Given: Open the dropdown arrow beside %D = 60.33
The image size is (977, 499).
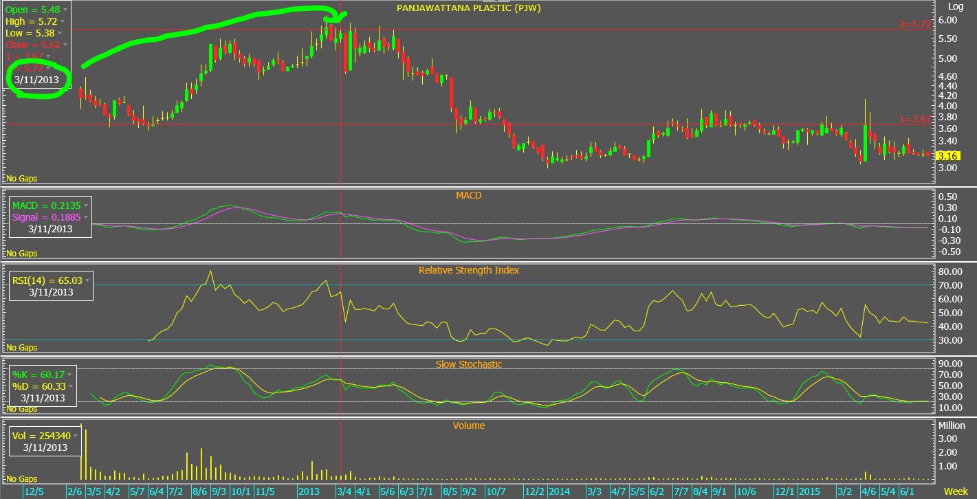Looking at the screenshot, I should (x=71, y=386).
